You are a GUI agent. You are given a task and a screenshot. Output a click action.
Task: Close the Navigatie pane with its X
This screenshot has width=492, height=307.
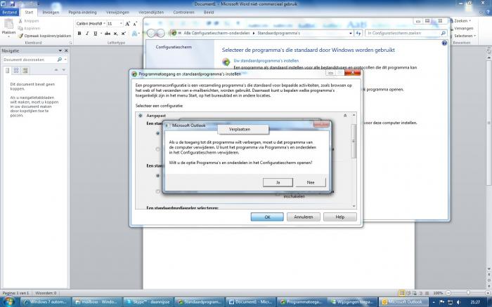tap(66, 50)
